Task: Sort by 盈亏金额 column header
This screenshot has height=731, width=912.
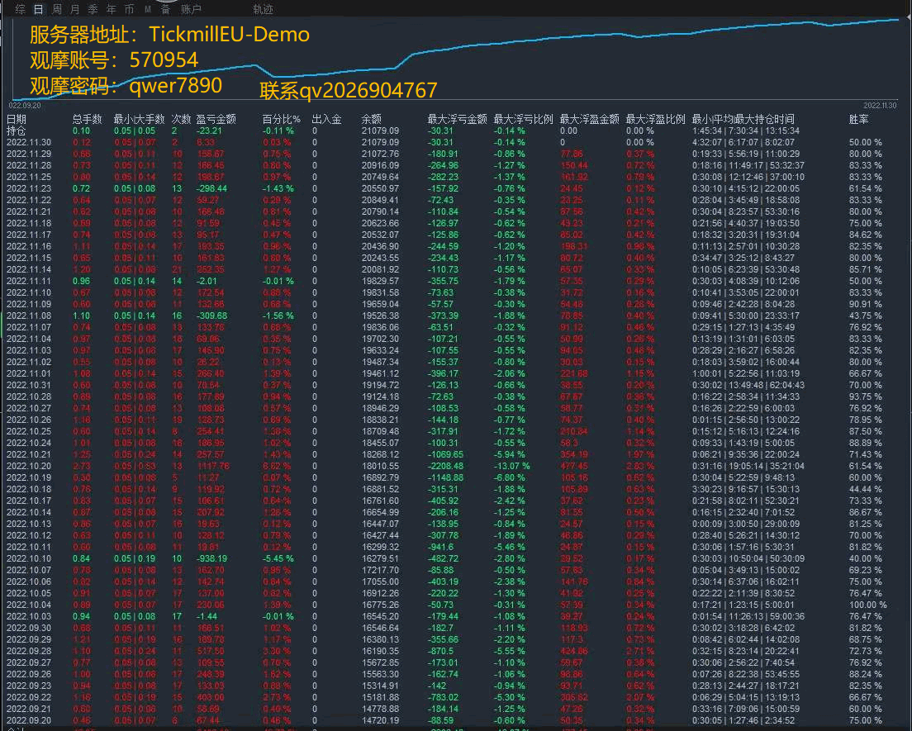Action: pyautogui.click(x=216, y=119)
